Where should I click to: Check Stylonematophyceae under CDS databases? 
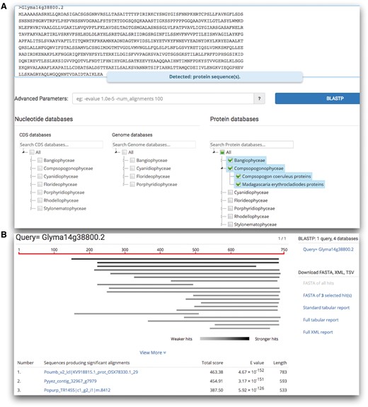tap(40, 208)
